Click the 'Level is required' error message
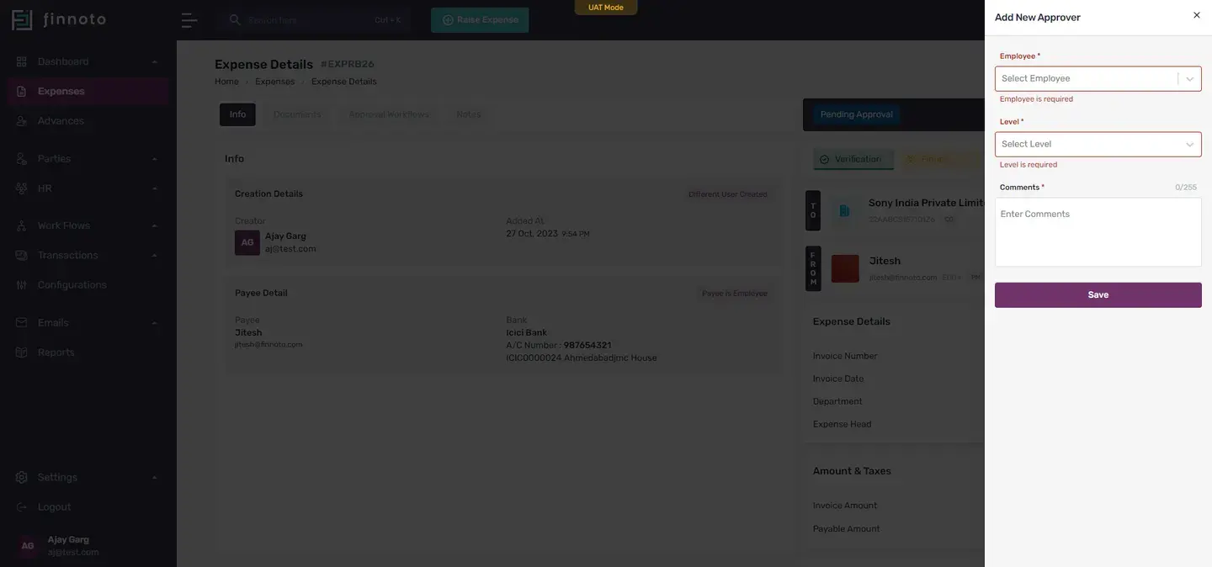This screenshot has height=567, width=1212. pos(1029,165)
